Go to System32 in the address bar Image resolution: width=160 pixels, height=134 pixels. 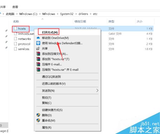click(x=67, y=14)
